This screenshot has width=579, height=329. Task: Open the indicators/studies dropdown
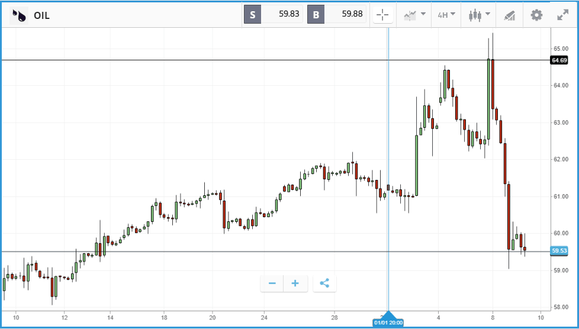click(x=414, y=15)
